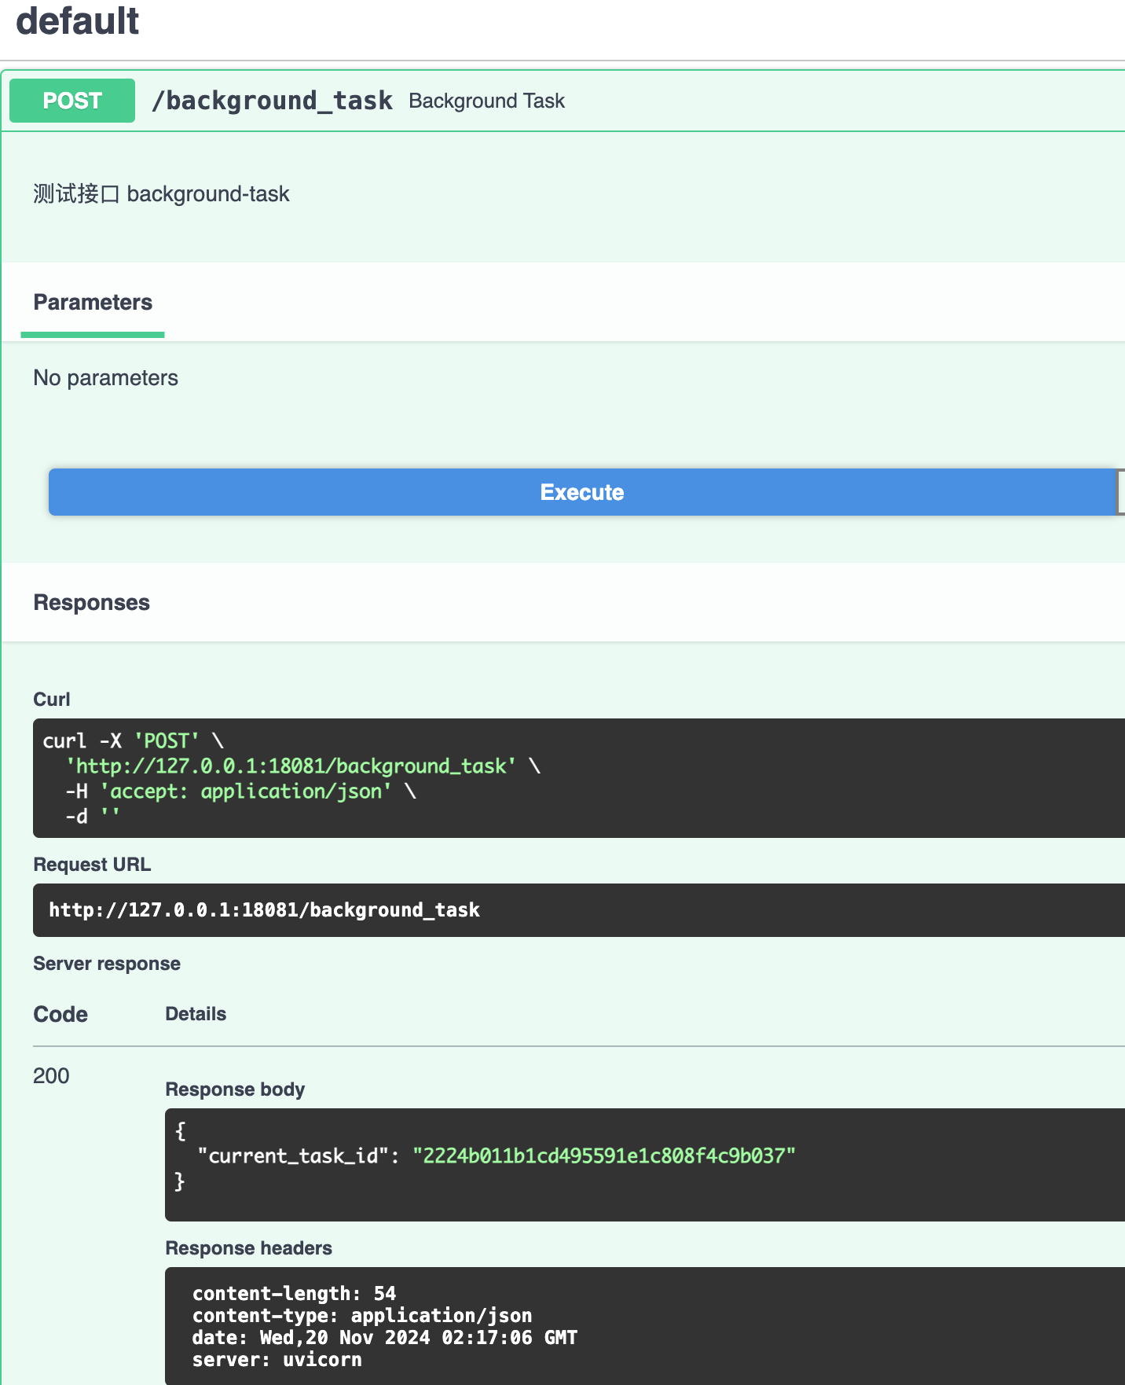Click the Details column header

pyautogui.click(x=196, y=1014)
